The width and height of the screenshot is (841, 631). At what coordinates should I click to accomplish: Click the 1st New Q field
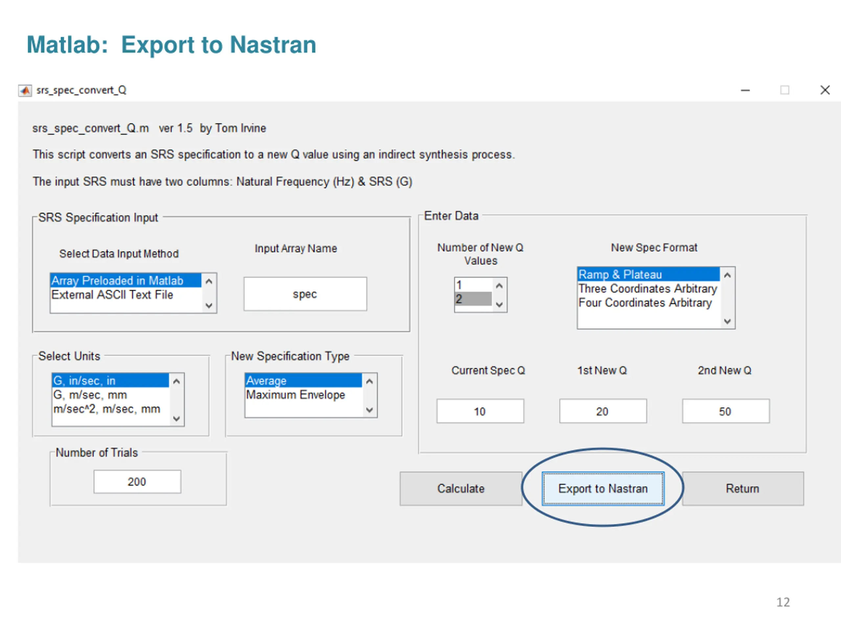603,411
